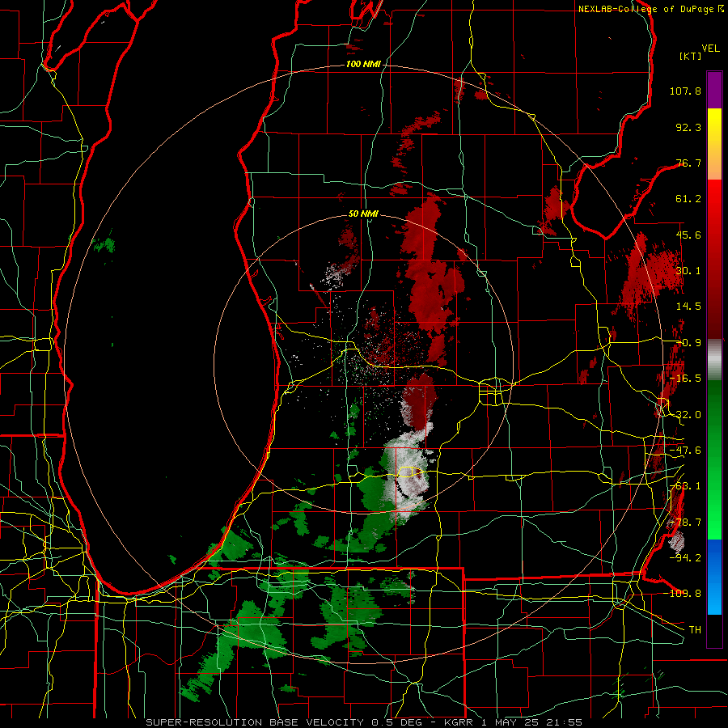The height and width of the screenshot is (728, 728).
Task: Click the 45.6 legend value
Action: [688, 235]
